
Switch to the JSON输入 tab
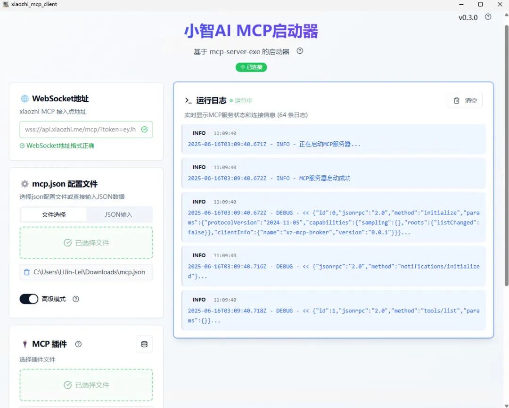click(x=119, y=215)
